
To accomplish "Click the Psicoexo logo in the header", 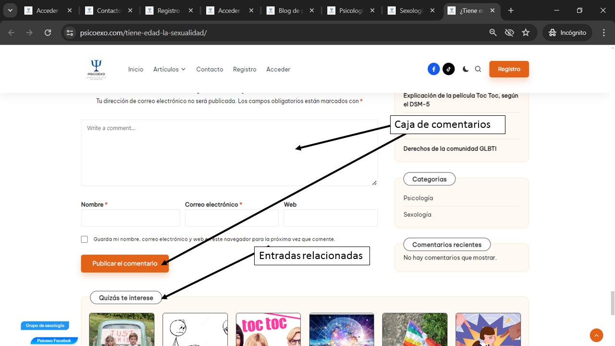I will click(x=96, y=69).
